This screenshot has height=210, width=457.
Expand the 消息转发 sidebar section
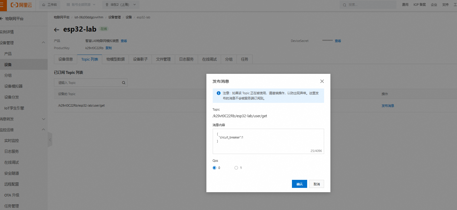tap(43, 119)
